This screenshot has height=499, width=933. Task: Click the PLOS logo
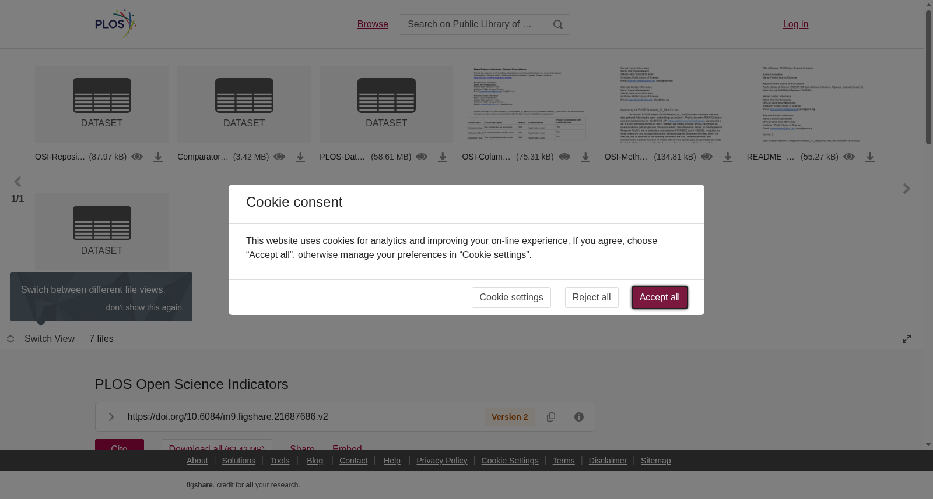(116, 24)
